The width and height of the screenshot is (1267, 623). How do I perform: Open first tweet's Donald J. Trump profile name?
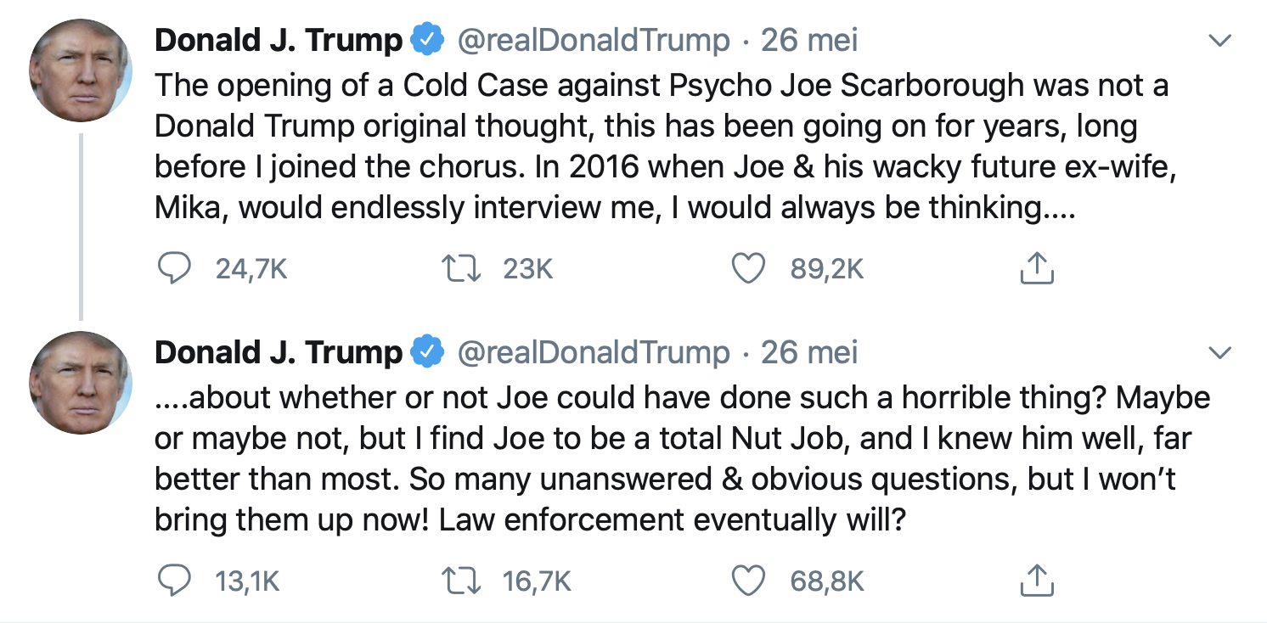[279, 41]
